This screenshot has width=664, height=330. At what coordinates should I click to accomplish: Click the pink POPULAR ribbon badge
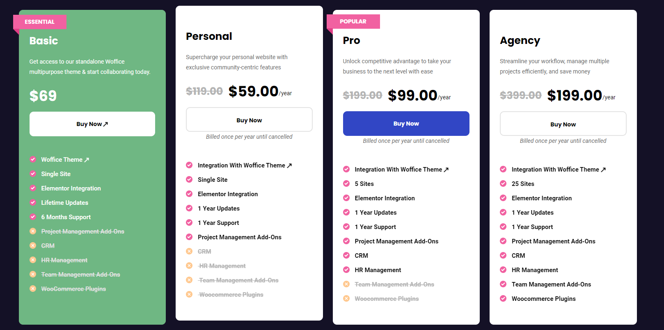353,21
